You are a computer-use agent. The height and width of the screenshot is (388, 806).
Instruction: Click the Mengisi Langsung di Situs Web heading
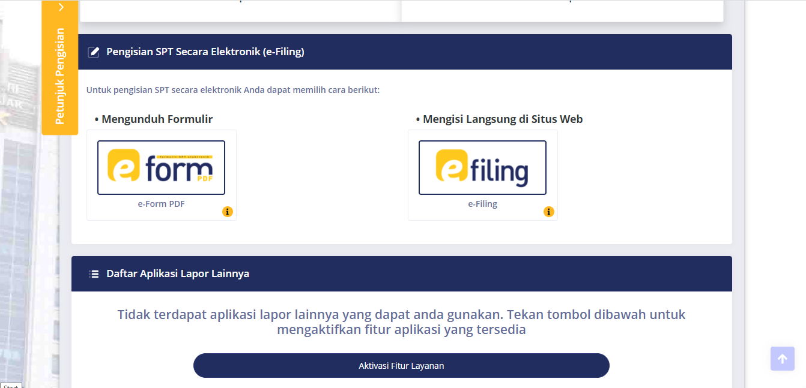pos(502,119)
